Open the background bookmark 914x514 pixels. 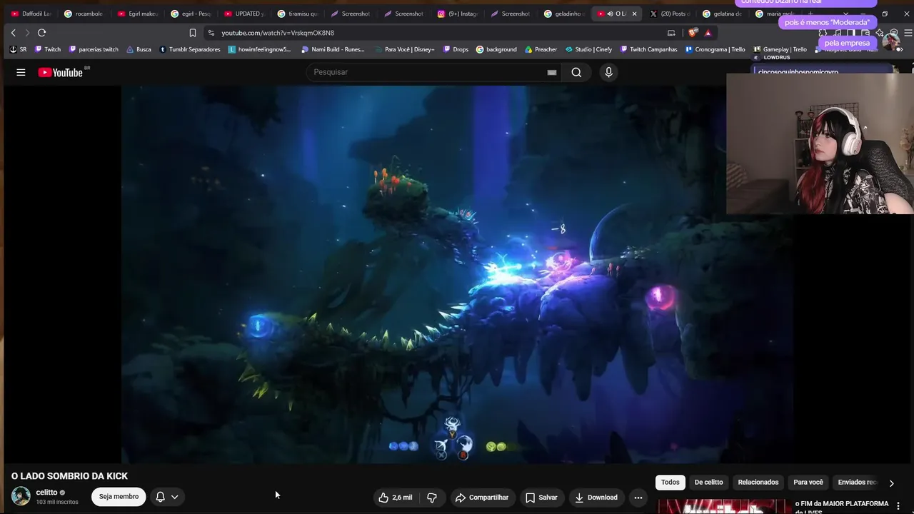point(496,49)
